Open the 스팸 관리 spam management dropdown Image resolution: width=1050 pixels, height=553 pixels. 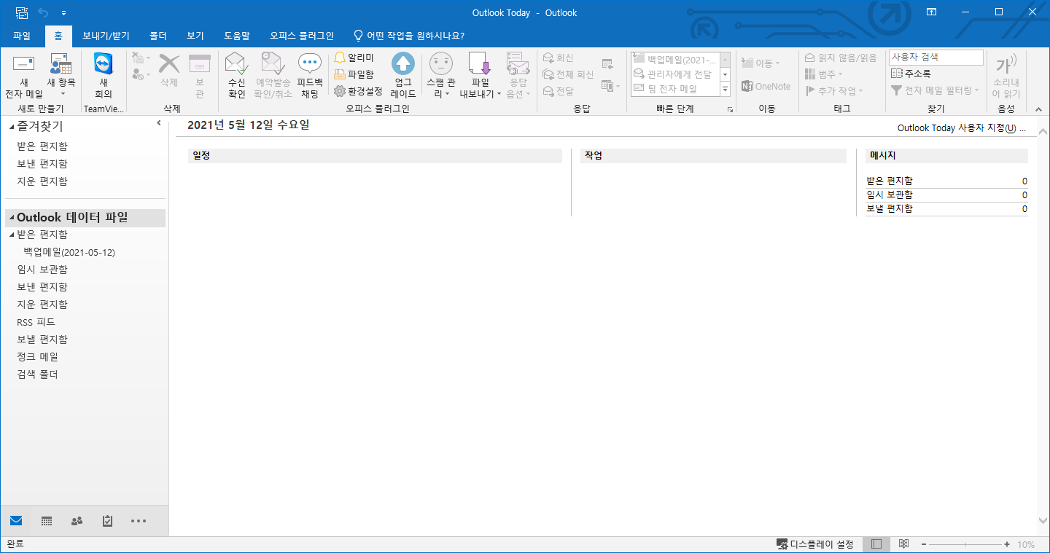(440, 76)
